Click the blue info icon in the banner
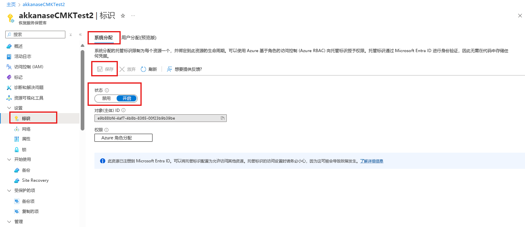525x227 pixels. [102, 161]
